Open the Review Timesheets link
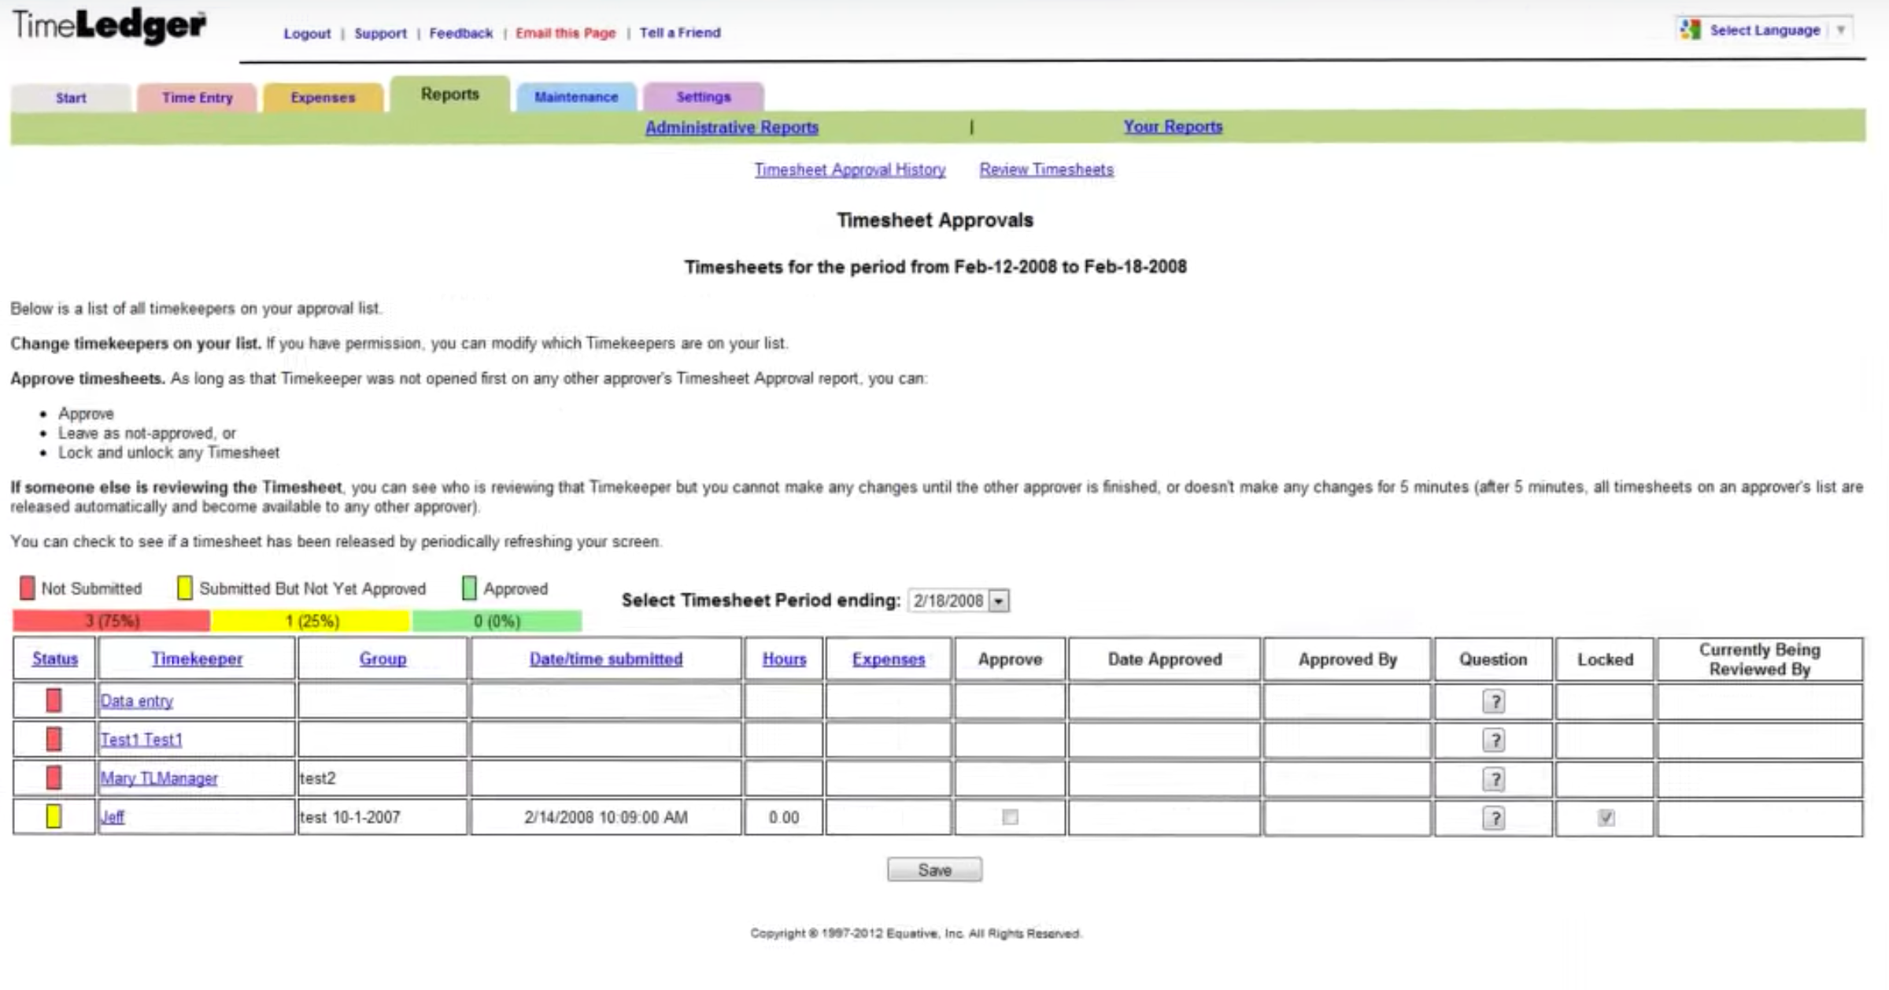 [1046, 170]
